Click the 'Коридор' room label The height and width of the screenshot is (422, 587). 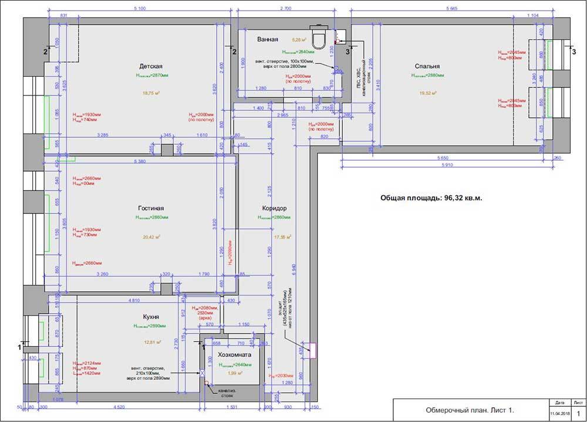pos(274,208)
